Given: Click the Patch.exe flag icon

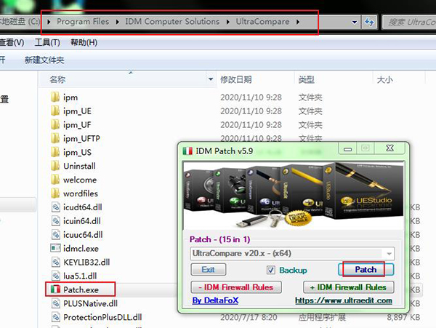Looking at the screenshot, I should pyautogui.click(x=55, y=289).
